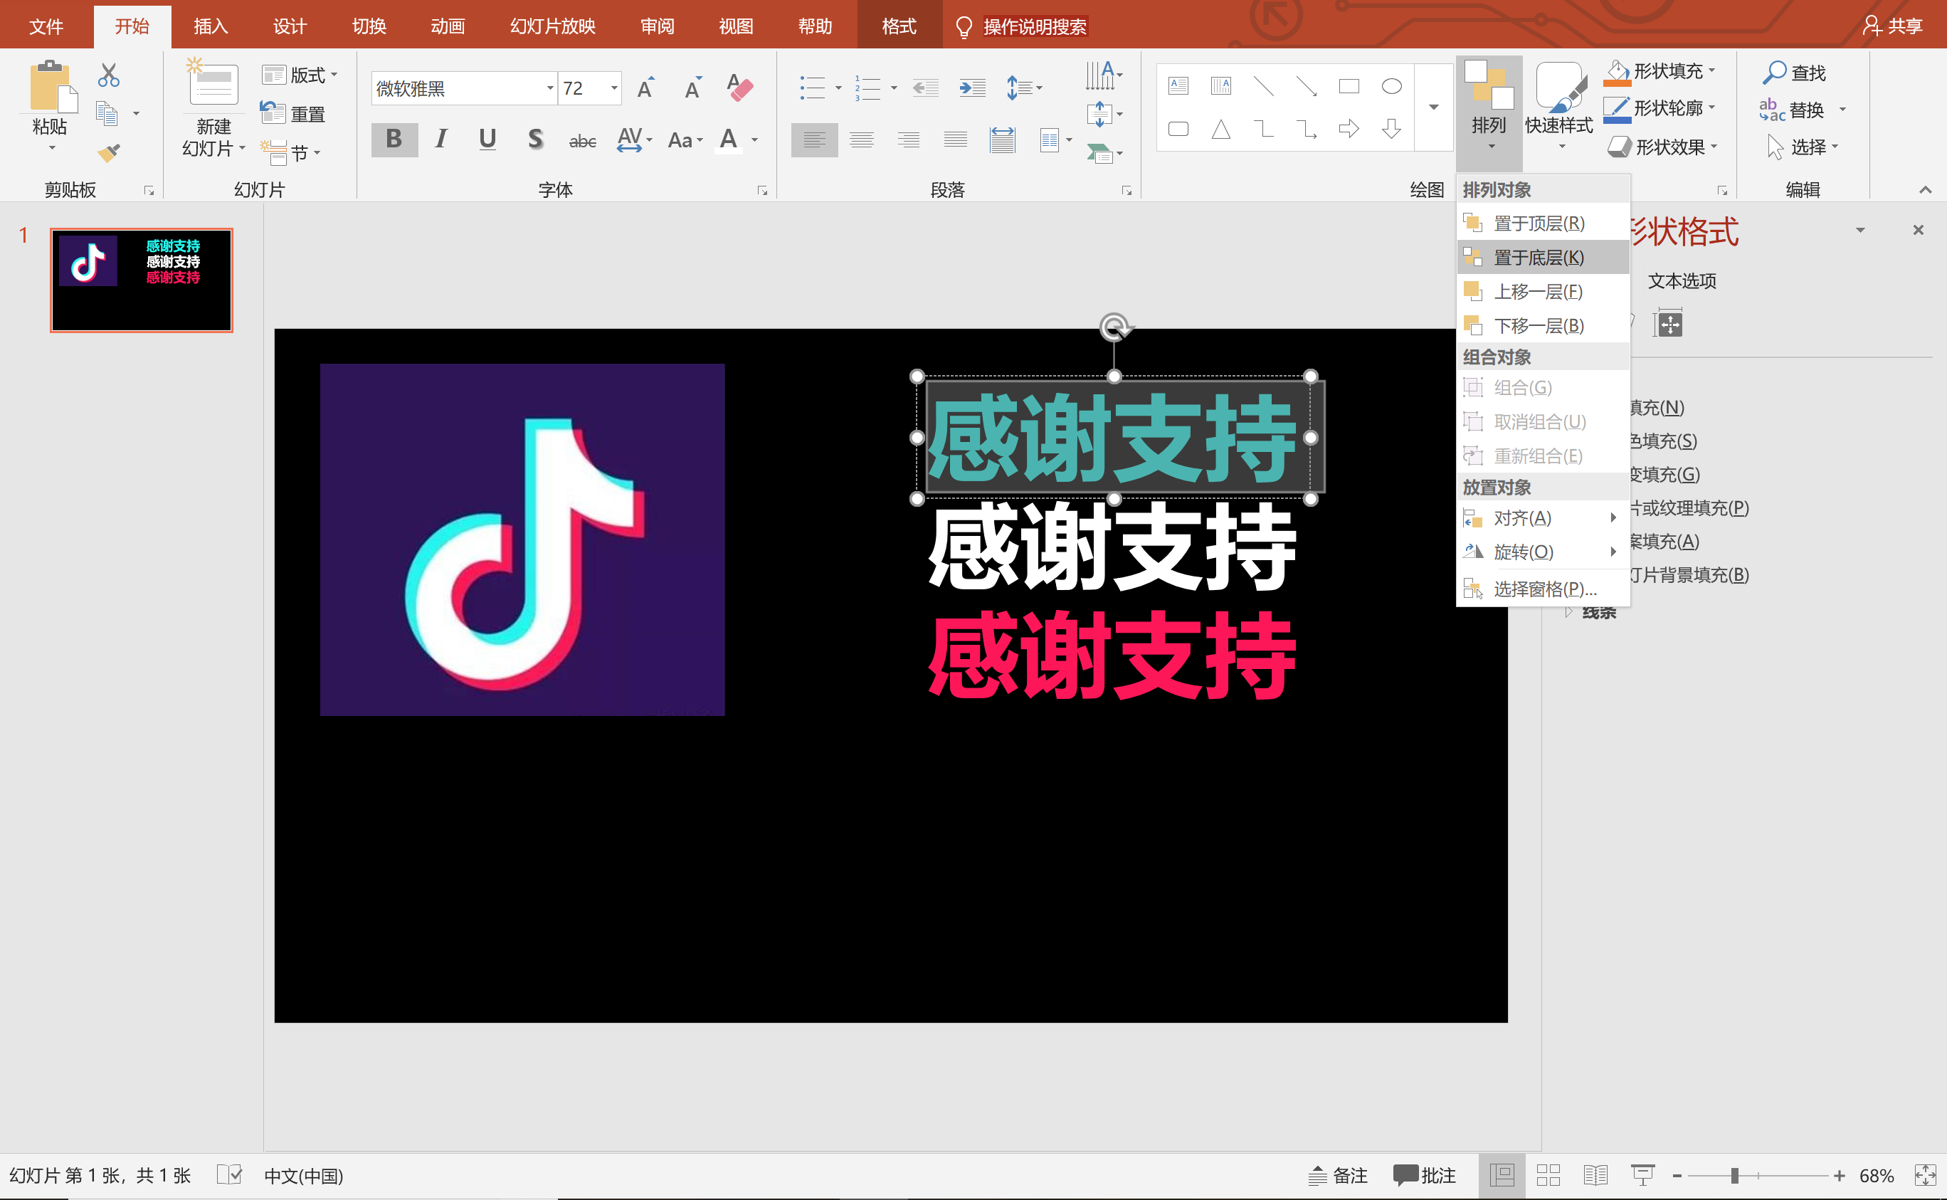
Task: Open the font name dropdown
Action: point(550,88)
